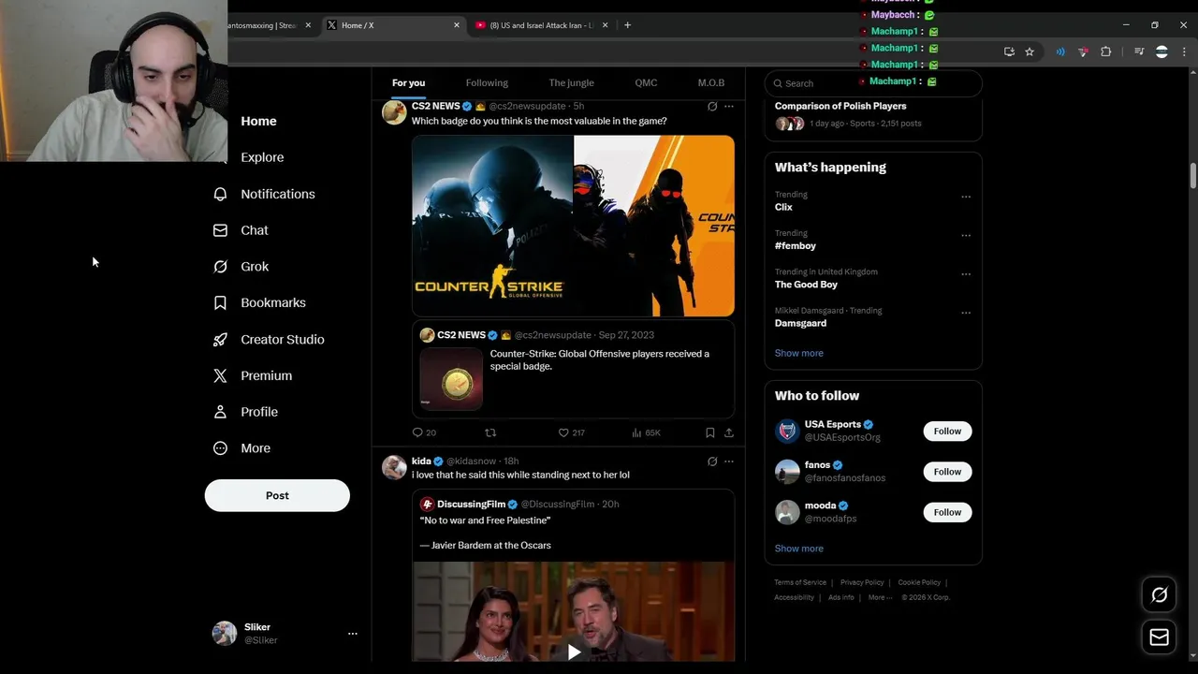
Task: Reply to the CS2 NEWS post
Action: (417, 432)
